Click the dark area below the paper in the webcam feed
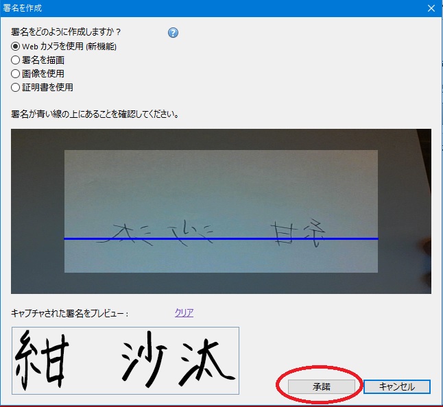The height and width of the screenshot is (407, 443). tap(219, 283)
